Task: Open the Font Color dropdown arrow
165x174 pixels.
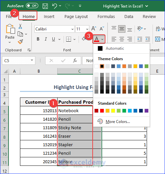Action: (102, 39)
